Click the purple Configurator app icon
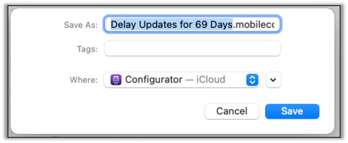Viewport: 348px width, 143px height. pyautogui.click(x=116, y=80)
